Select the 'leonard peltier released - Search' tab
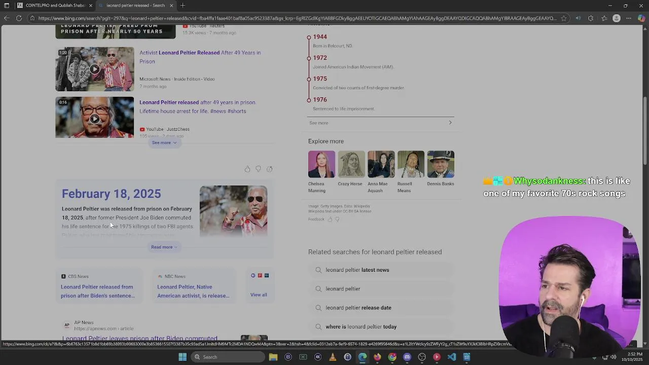This screenshot has width=649, height=365. [136, 6]
